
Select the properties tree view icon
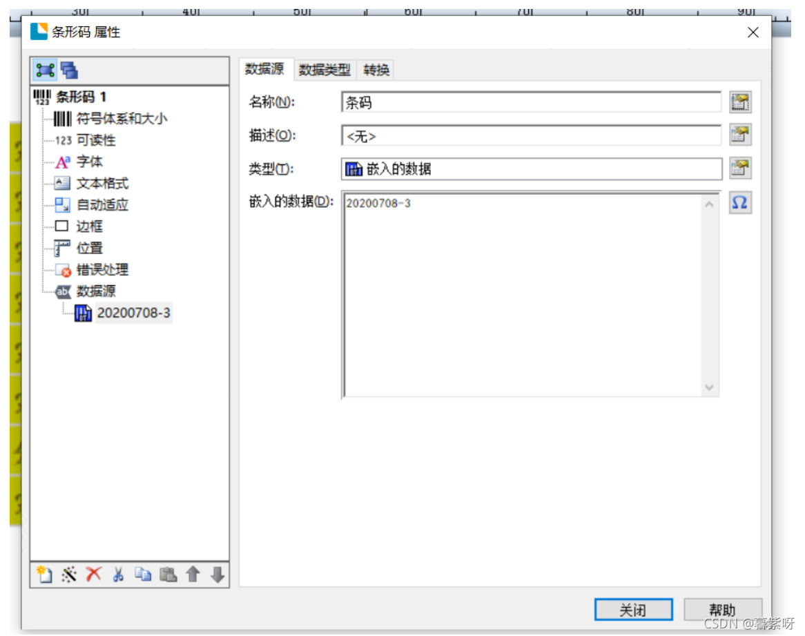point(45,70)
